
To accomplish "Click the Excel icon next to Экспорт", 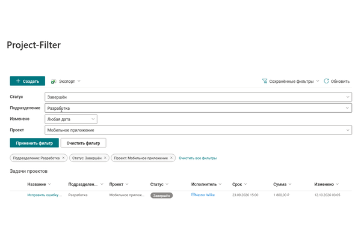I will 54,82.
